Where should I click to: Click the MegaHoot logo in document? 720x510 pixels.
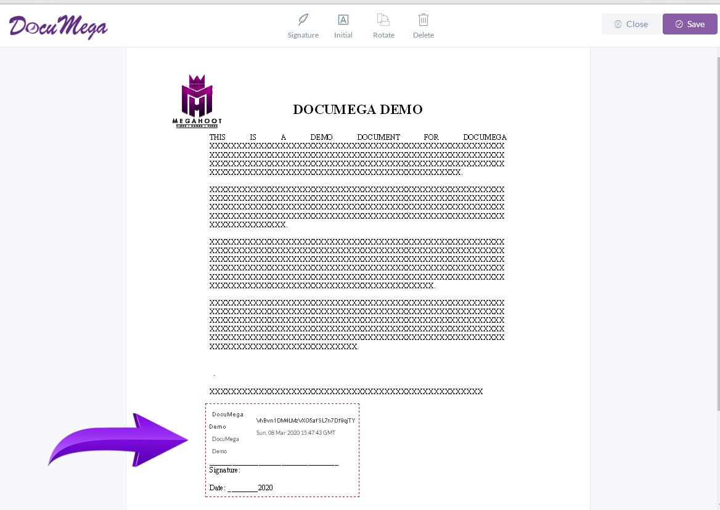point(197,102)
